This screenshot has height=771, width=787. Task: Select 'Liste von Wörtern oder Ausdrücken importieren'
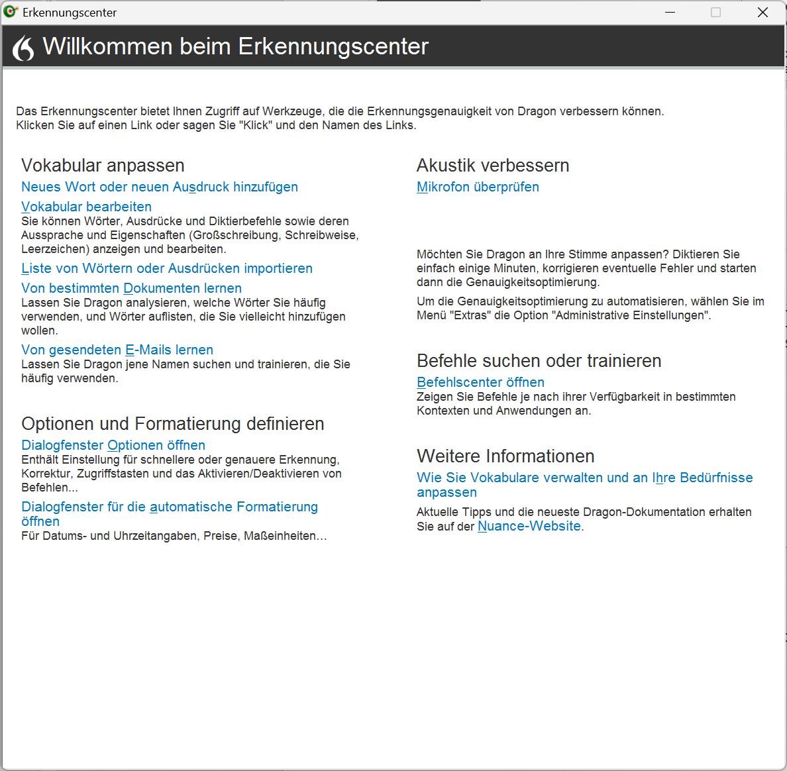click(167, 268)
